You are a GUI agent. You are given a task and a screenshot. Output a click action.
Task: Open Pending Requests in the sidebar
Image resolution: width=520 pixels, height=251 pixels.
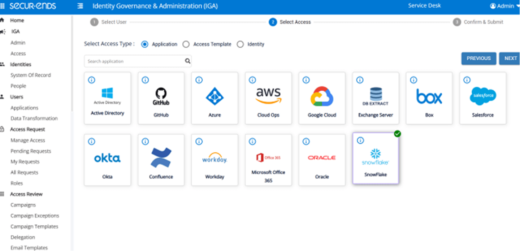tap(31, 151)
